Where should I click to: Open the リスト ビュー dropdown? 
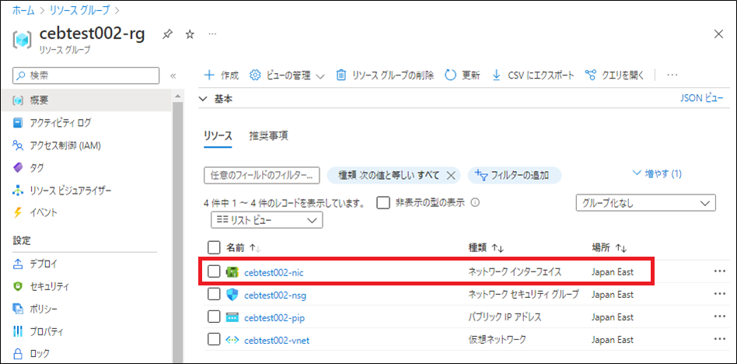[x=267, y=220]
